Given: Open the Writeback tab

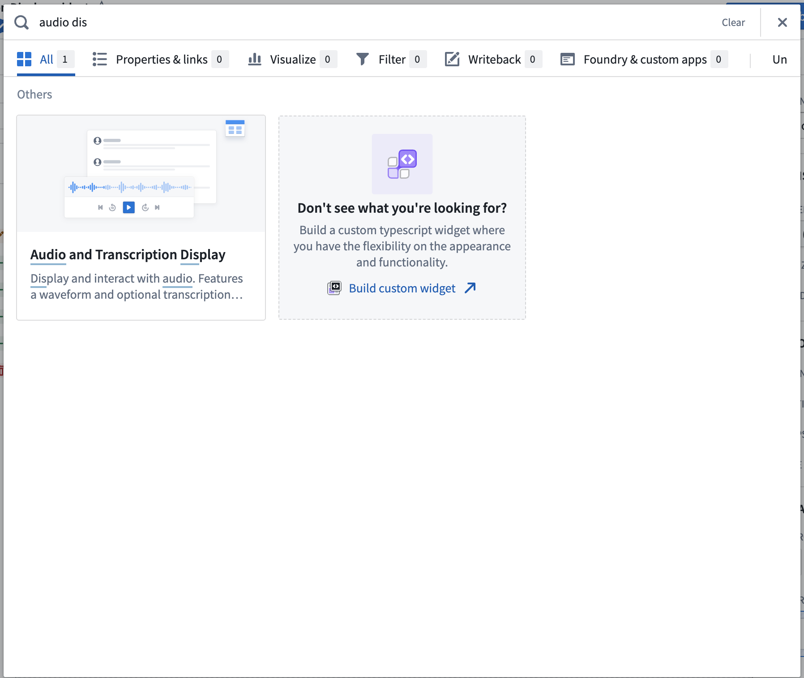Looking at the screenshot, I should pyautogui.click(x=494, y=60).
